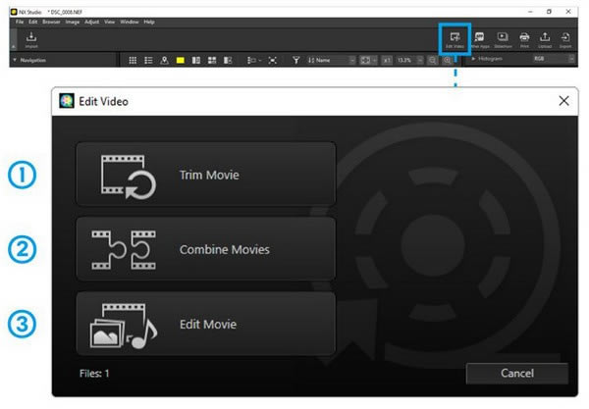This screenshot has width=589, height=409.
Task: Open the Adjust menu
Action: (x=93, y=22)
